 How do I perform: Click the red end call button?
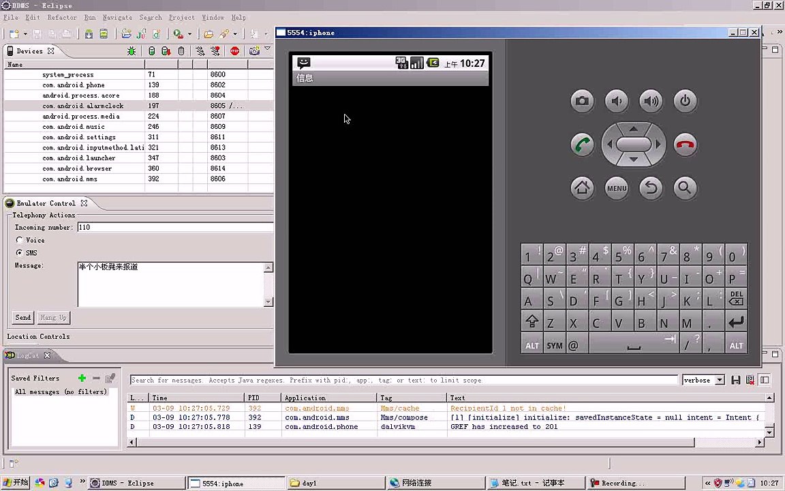(x=685, y=145)
